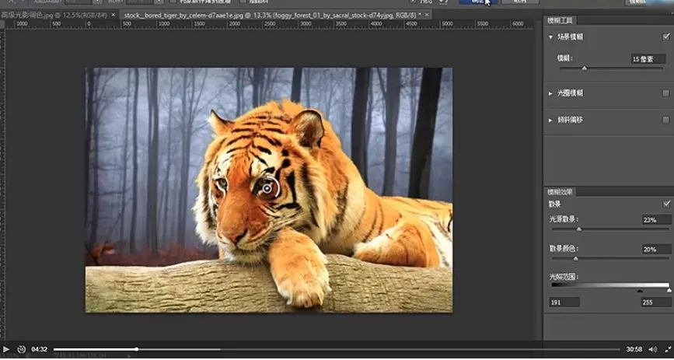Screen dimensions: 674x360
Task: Expand the 光圈模糊 section triangle
Action: (550, 93)
